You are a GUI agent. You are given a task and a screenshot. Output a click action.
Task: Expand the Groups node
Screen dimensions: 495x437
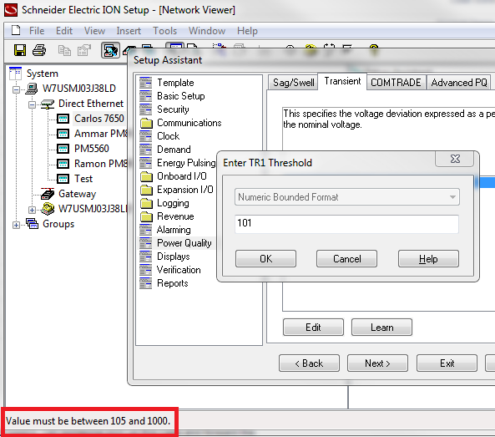coord(16,225)
